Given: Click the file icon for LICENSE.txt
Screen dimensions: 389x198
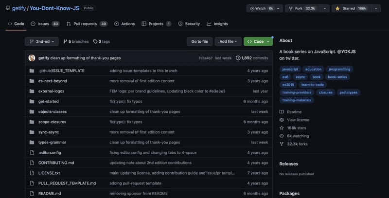Looking at the screenshot, I should tap(32, 173).
